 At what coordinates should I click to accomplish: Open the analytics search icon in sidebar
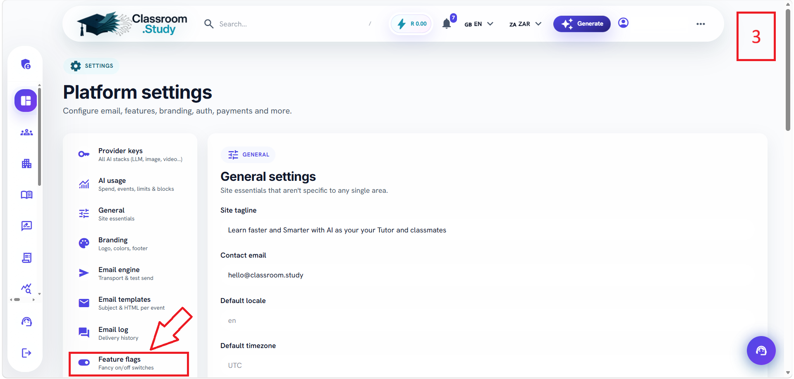pos(26,288)
